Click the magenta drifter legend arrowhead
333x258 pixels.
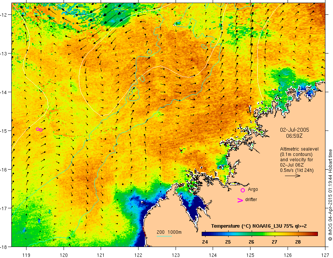tap(240, 200)
